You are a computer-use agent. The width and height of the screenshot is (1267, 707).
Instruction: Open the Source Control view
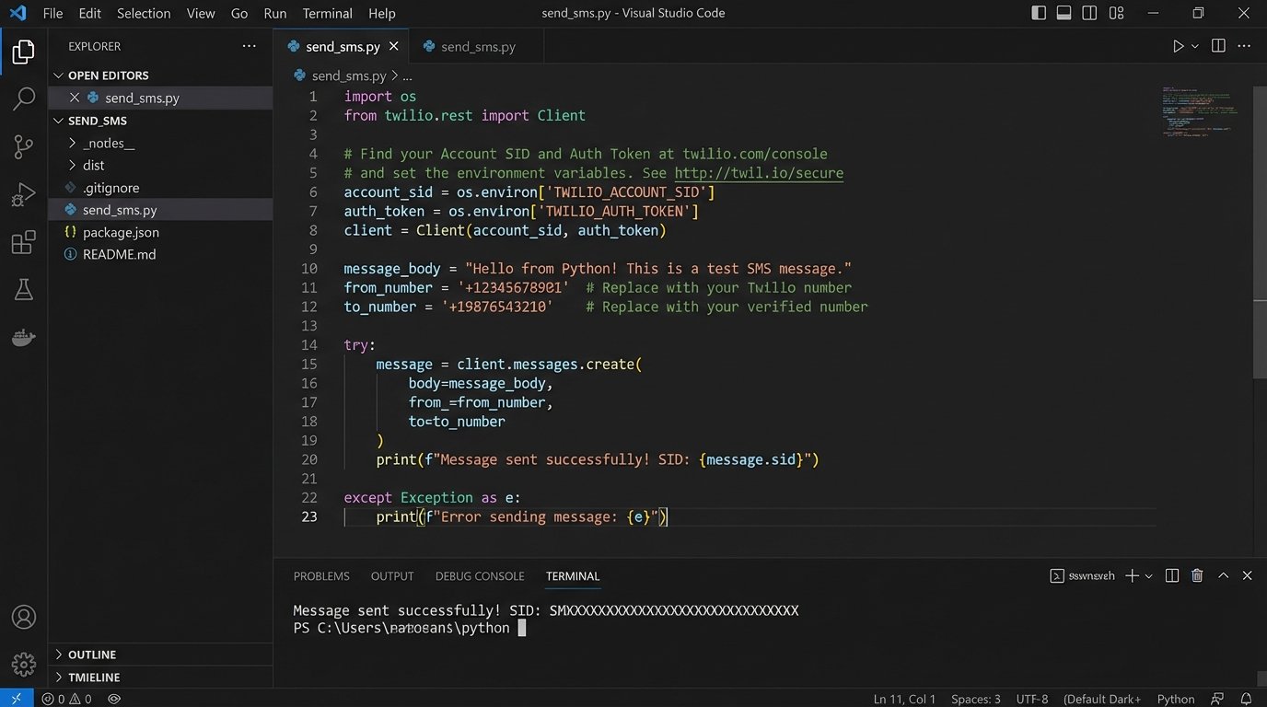[24, 146]
